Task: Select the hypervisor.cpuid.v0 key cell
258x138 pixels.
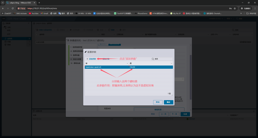Action: point(107,67)
